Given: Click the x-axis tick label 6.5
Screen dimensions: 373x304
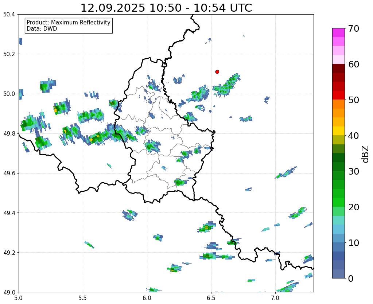Looking at the screenshot, I should 211,298.
